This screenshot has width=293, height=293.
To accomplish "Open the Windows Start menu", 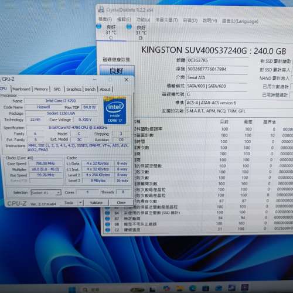I will (x=72, y=289).
